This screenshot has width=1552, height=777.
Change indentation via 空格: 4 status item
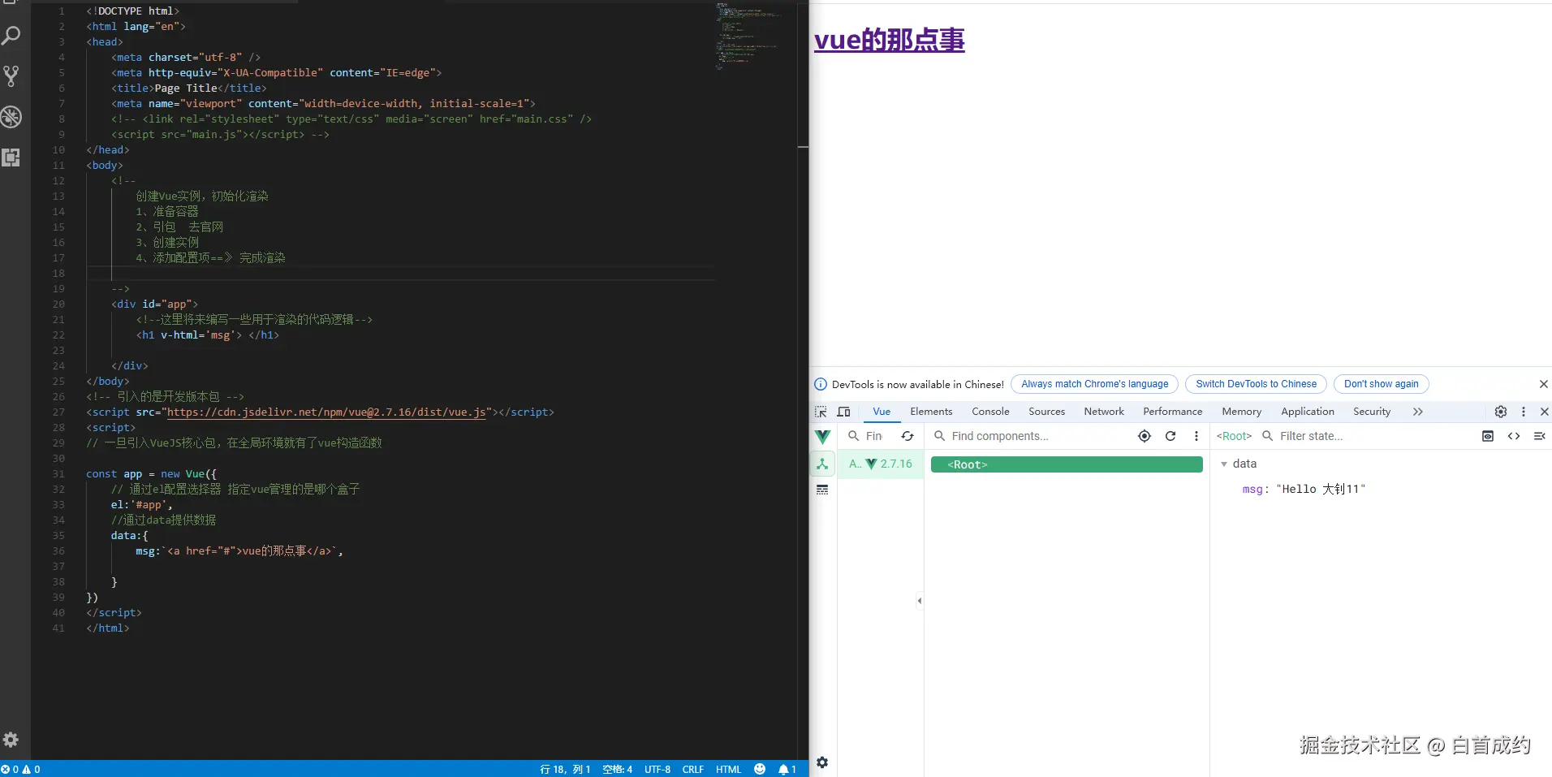point(617,769)
